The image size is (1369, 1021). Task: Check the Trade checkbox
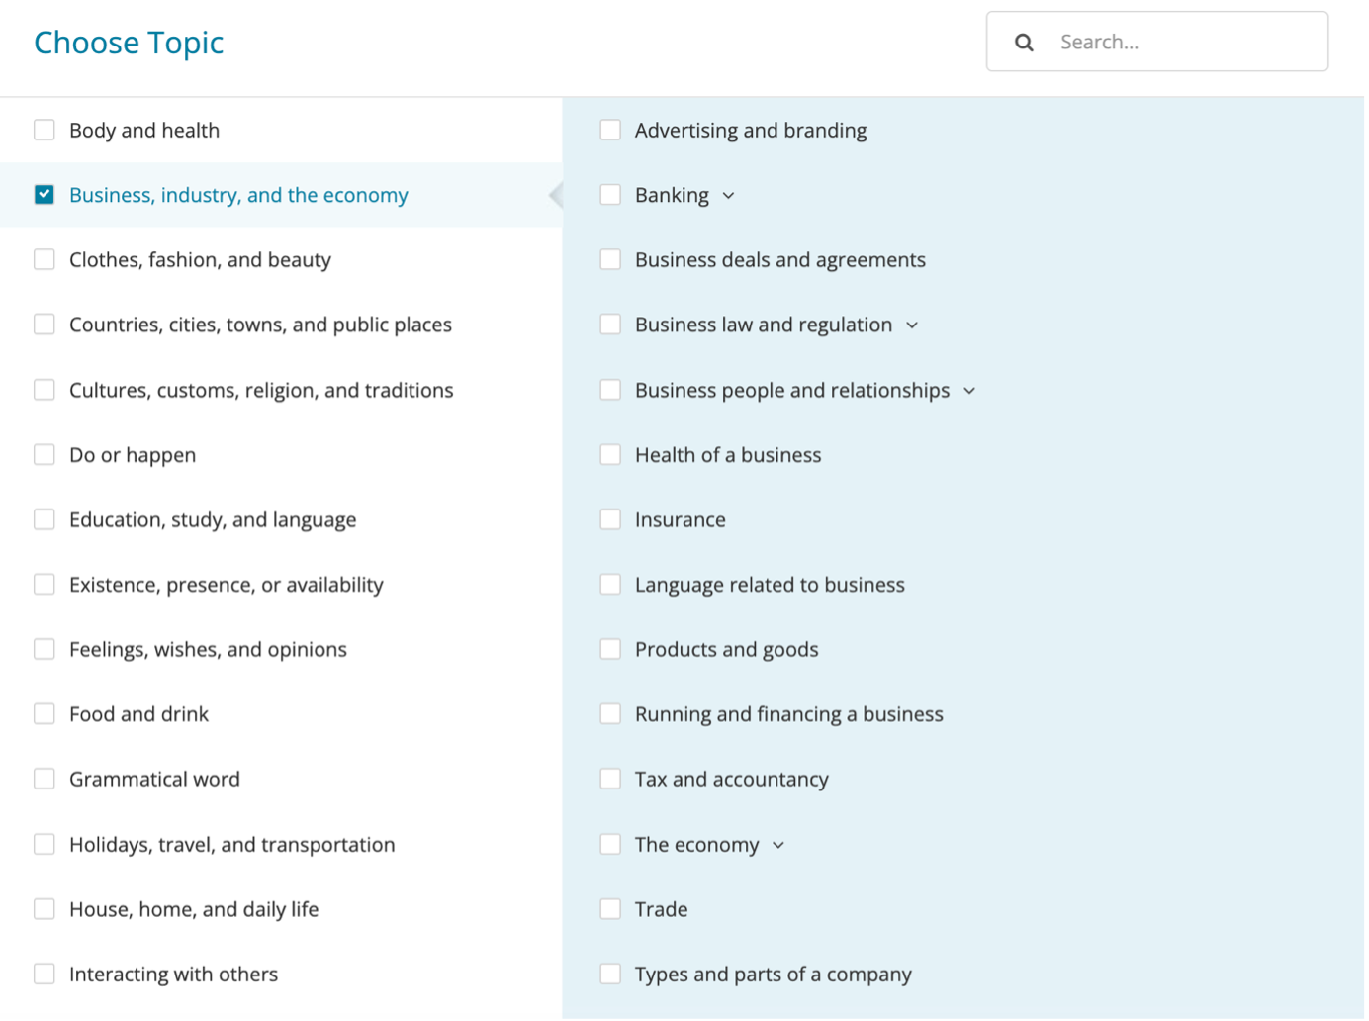[x=610, y=909]
